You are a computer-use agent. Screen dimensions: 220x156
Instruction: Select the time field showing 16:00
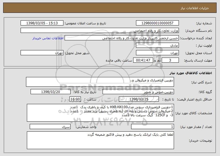coord(75,99)
